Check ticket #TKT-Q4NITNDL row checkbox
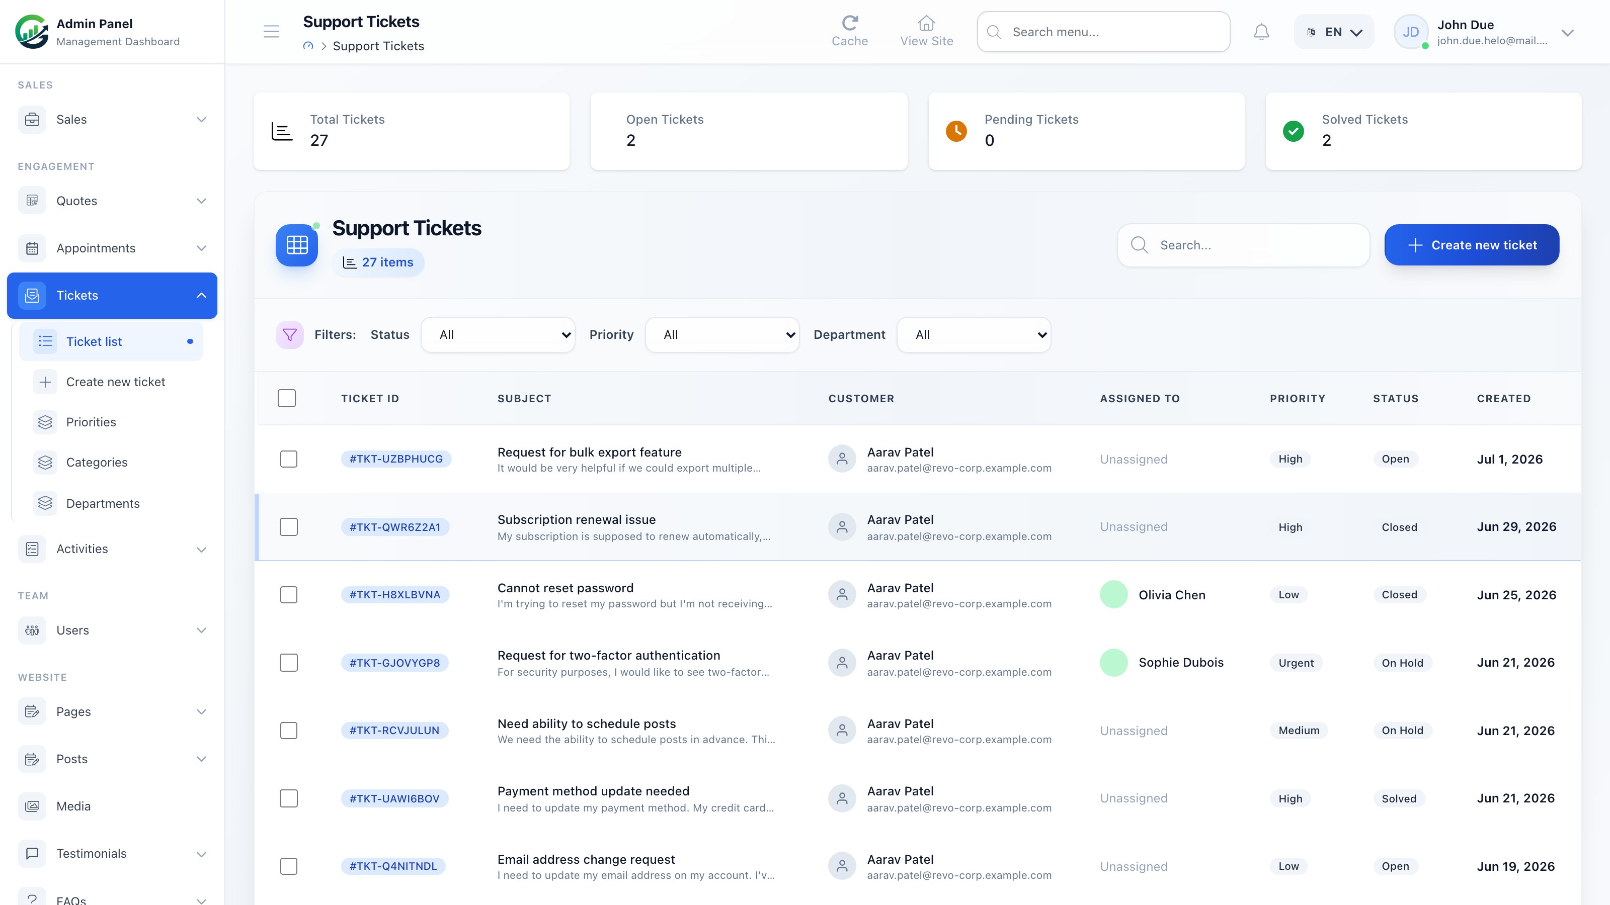Viewport: 1610px width, 905px height. point(289,866)
